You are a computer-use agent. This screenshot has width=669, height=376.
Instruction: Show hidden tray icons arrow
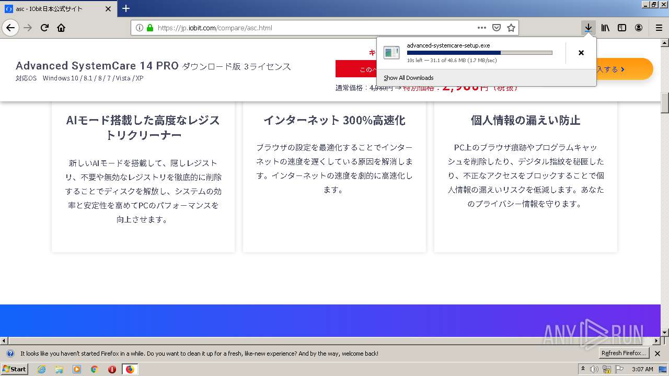tap(583, 369)
